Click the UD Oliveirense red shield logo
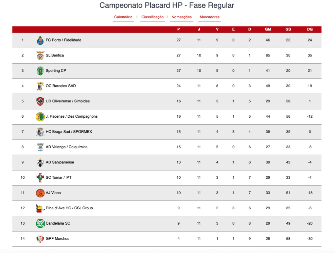The image size is (335, 253). pyautogui.click(x=40, y=101)
